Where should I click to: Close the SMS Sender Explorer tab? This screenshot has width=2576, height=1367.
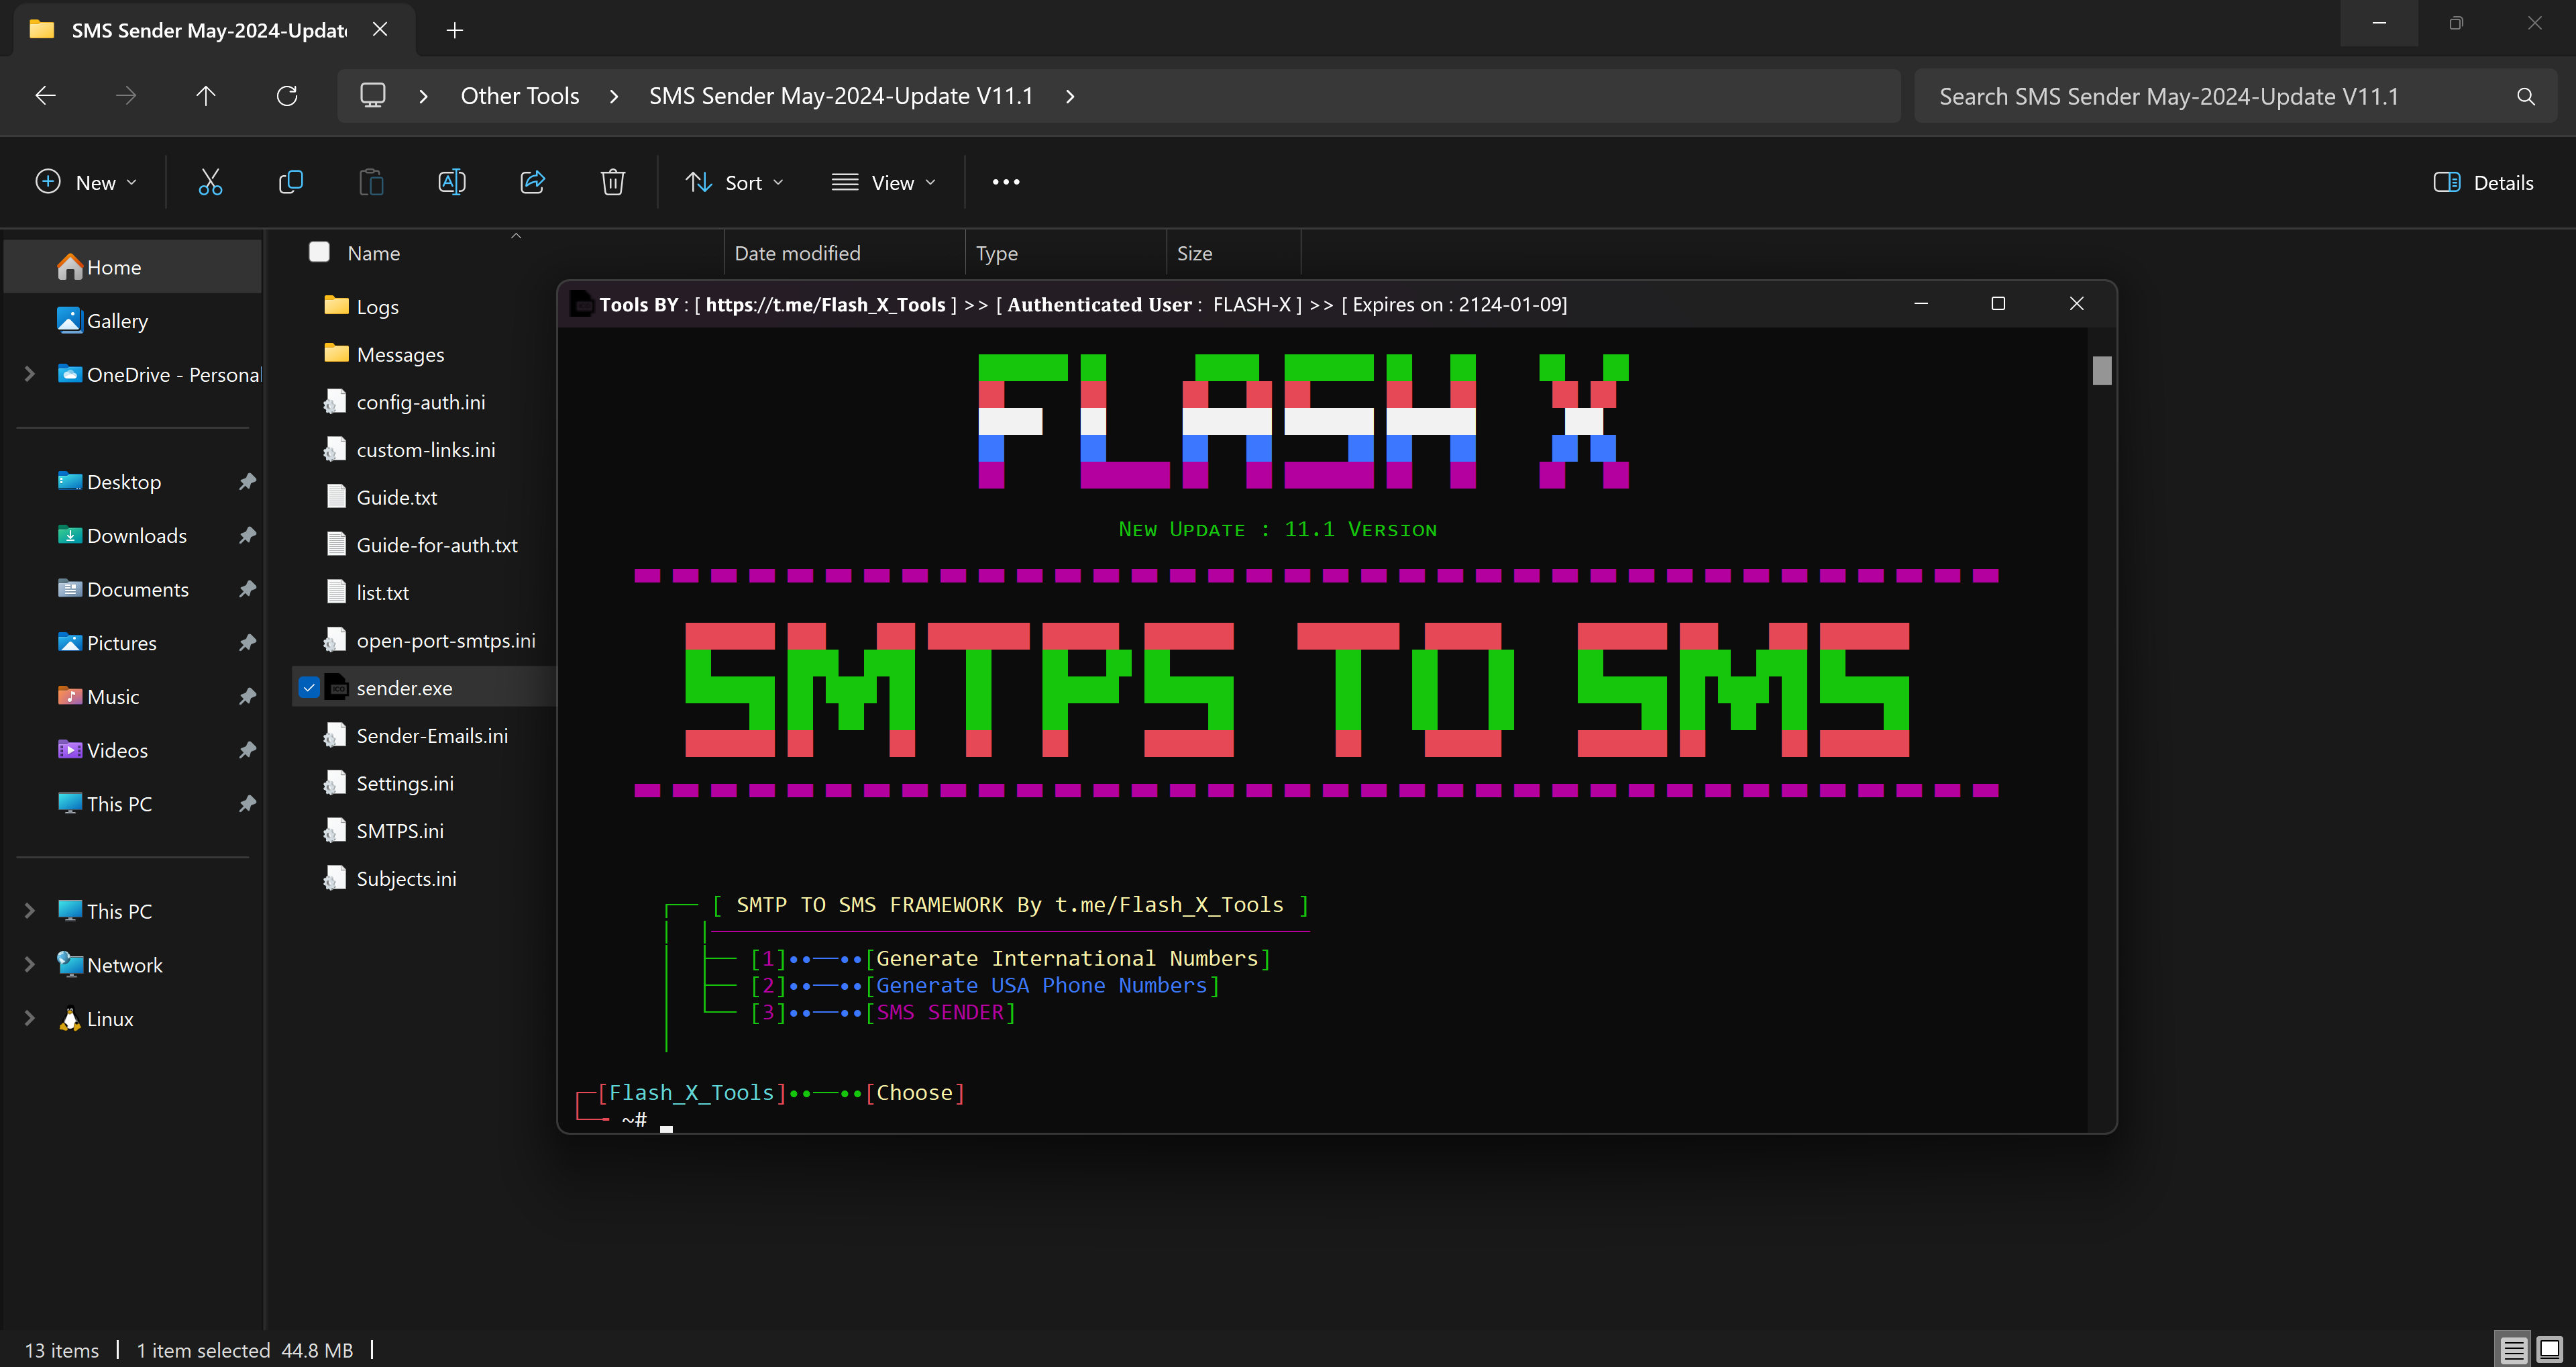(x=380, y=30)
